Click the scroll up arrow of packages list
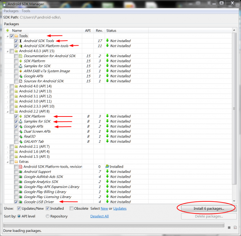241x236 pixels. tap(234, 30)
